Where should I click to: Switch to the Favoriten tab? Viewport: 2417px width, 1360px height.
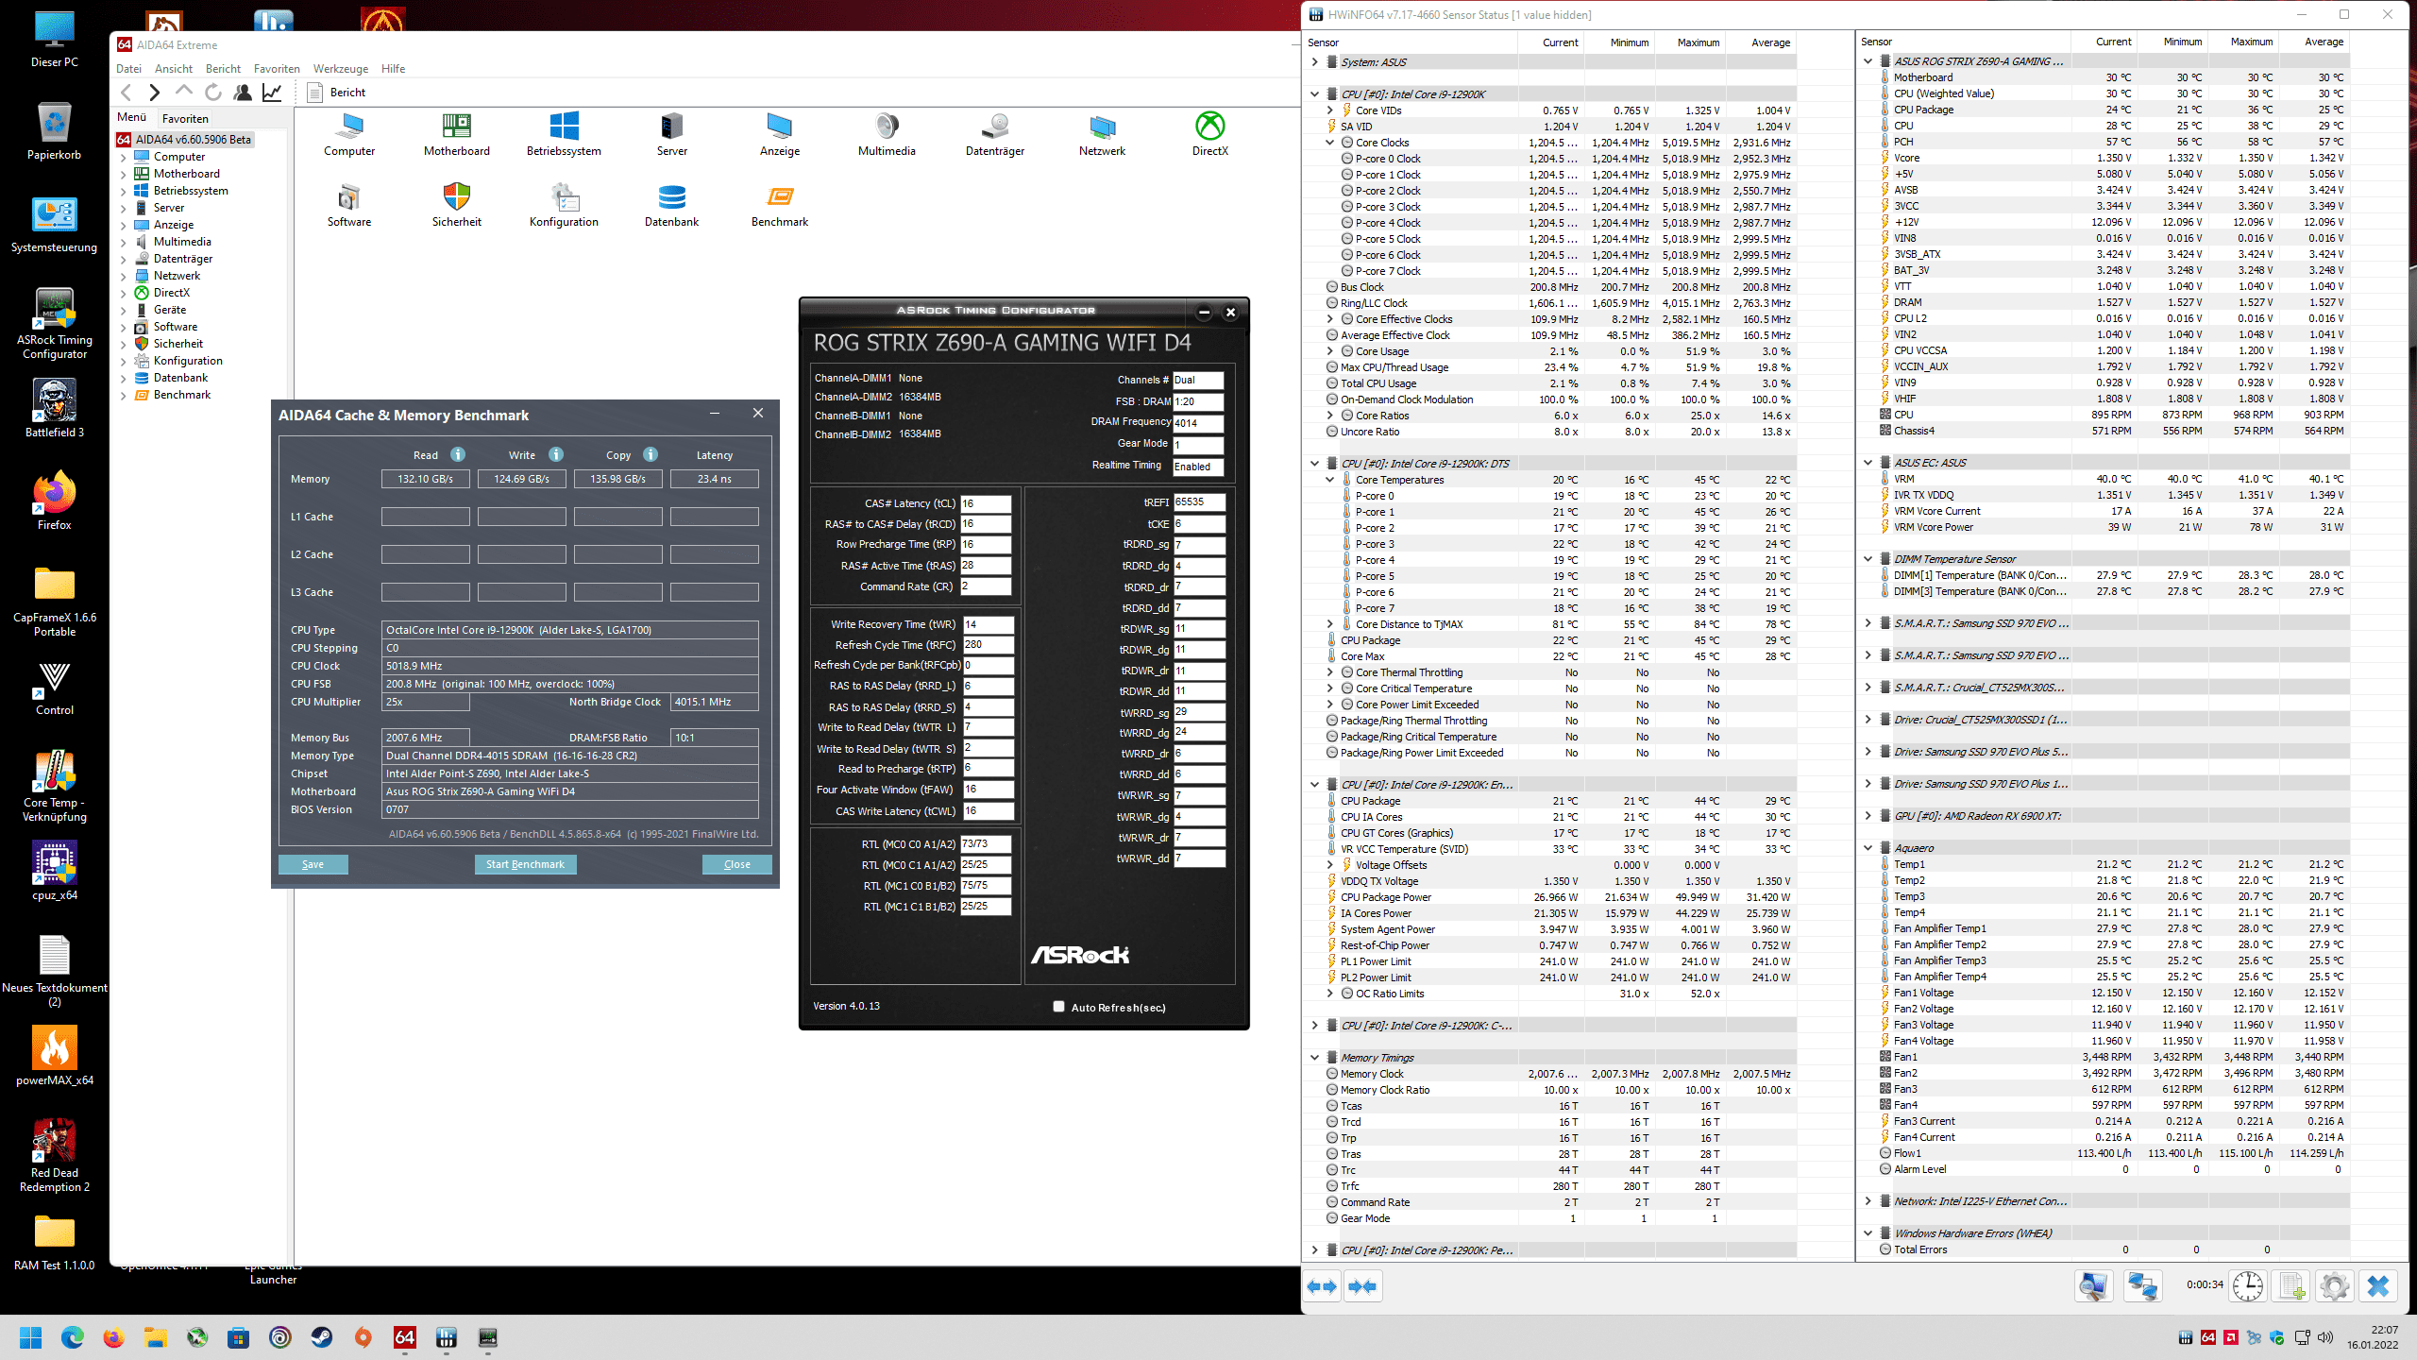pyautogui.click(x=185, y=119)
